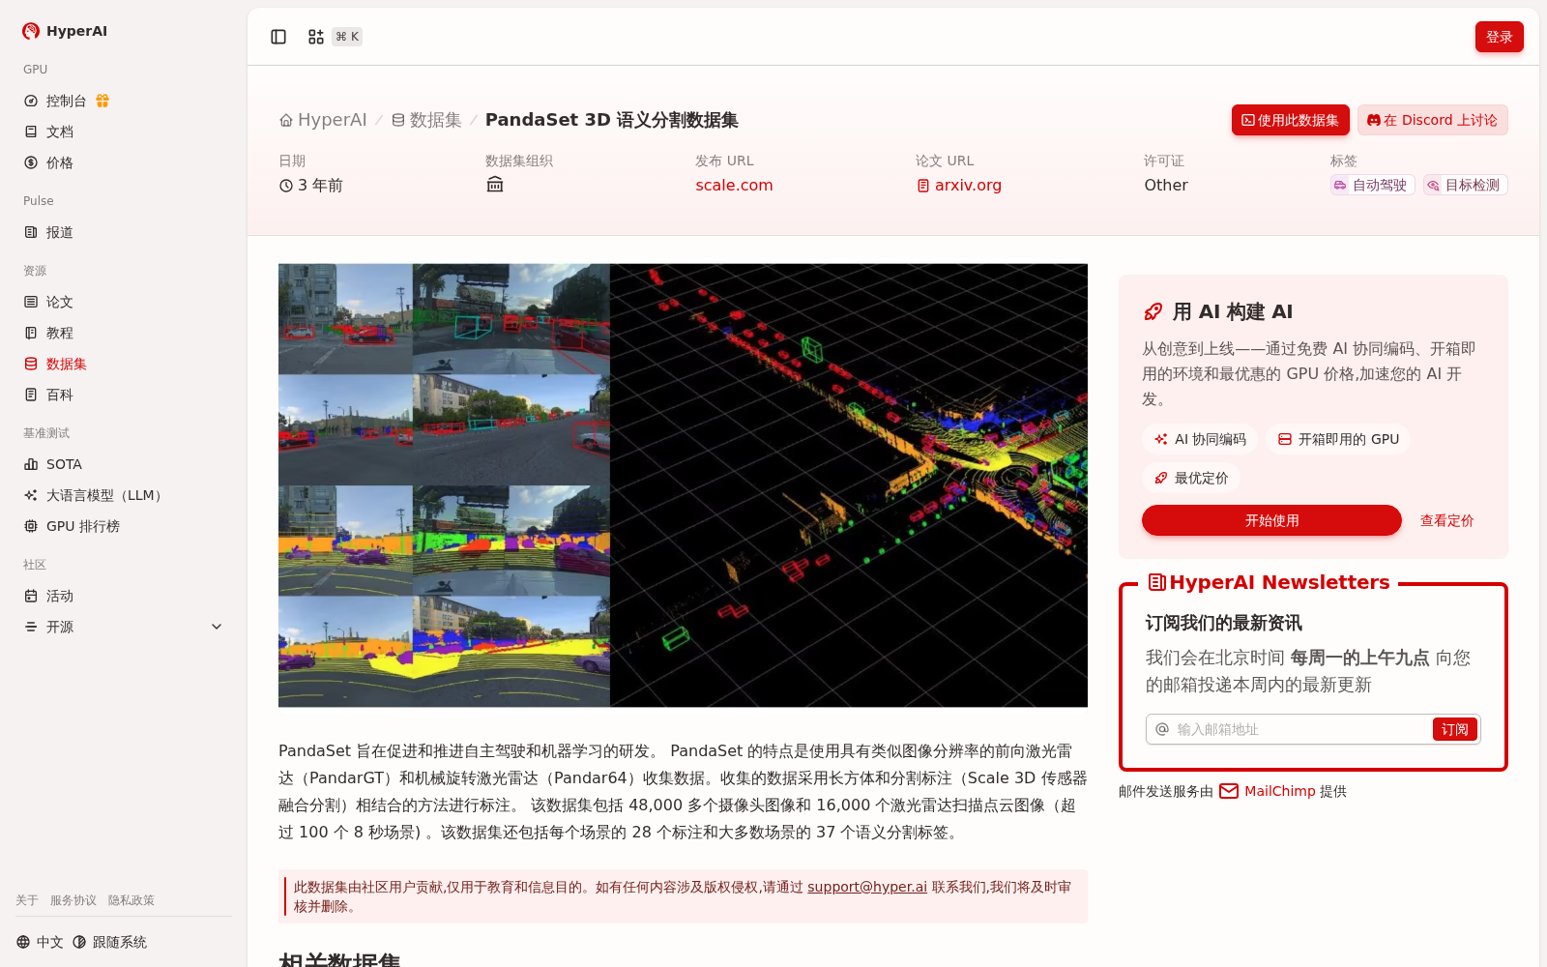This screenshot has height=967, width=1547.
Task: Click the home icon in breadcrumb
Action: tap(286, 120)
